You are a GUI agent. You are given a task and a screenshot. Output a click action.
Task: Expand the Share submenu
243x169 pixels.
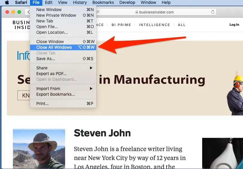click(63, 68)
